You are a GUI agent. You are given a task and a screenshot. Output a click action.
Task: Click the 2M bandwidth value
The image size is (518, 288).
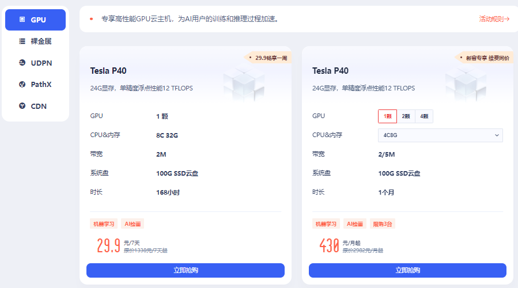[x=161, y=154]
